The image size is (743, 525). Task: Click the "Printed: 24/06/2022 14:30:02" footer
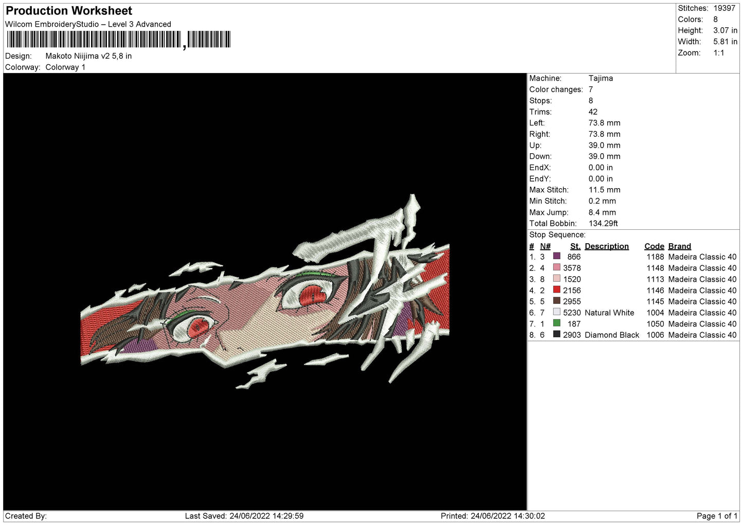(493, 516)
